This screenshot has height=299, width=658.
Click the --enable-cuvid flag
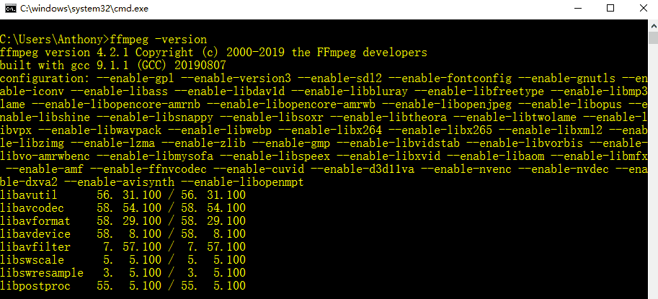tap(259, 169)
